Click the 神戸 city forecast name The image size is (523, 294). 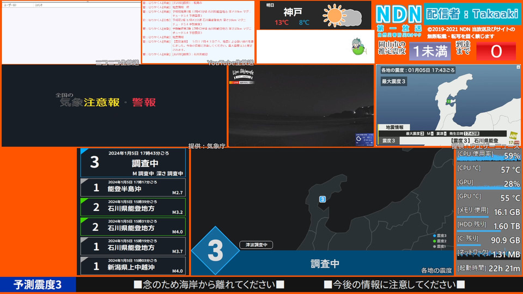[x=293, y=13]
